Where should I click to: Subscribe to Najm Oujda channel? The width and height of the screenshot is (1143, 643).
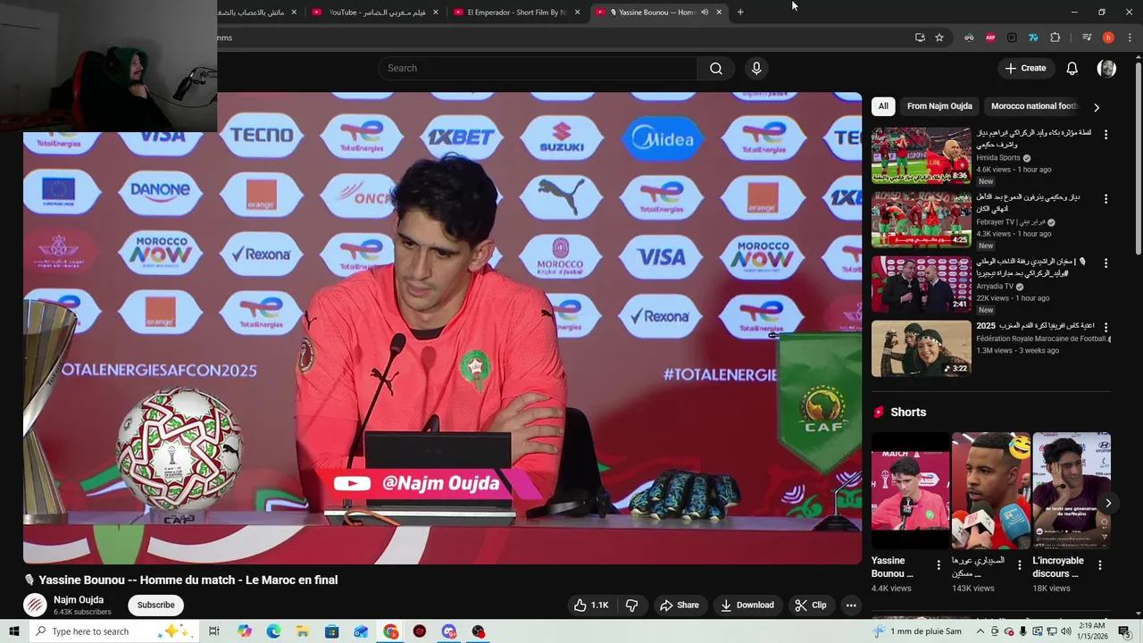[155, 605]
